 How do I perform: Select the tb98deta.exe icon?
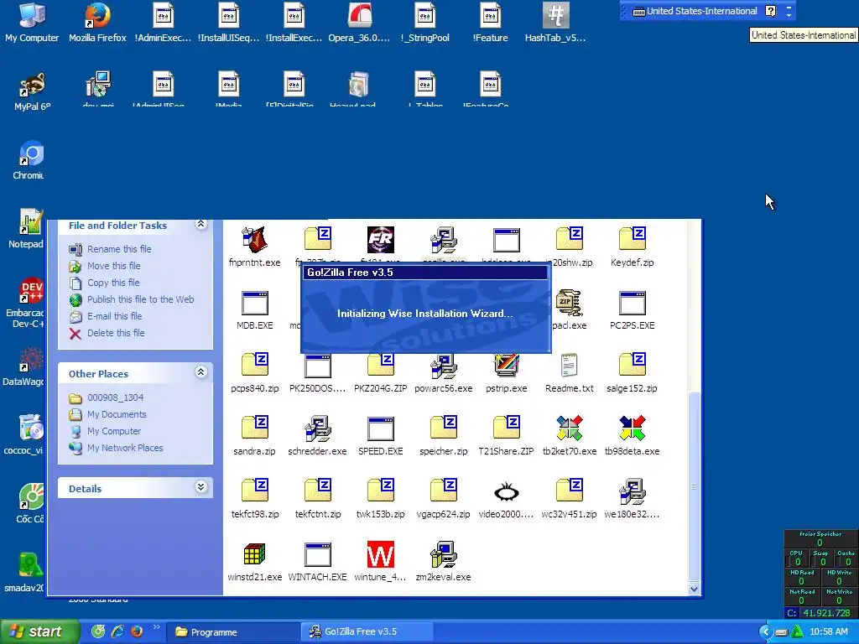(x=633, y=428)
